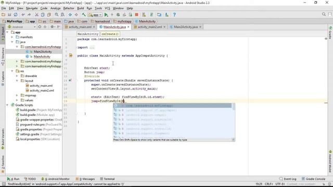333x187 pixels.
Task: Click the Open file toolbar icon
Action: coord(3,15)
